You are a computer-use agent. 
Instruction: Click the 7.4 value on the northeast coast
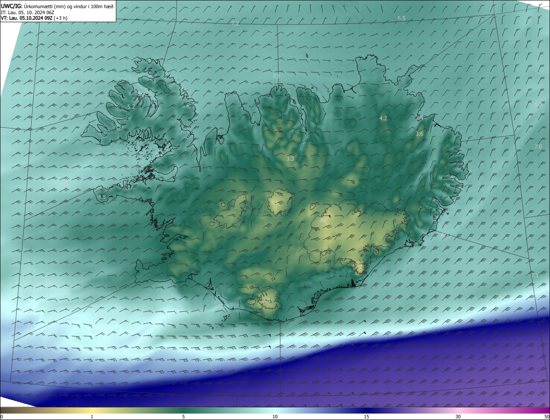pos(420,118)
